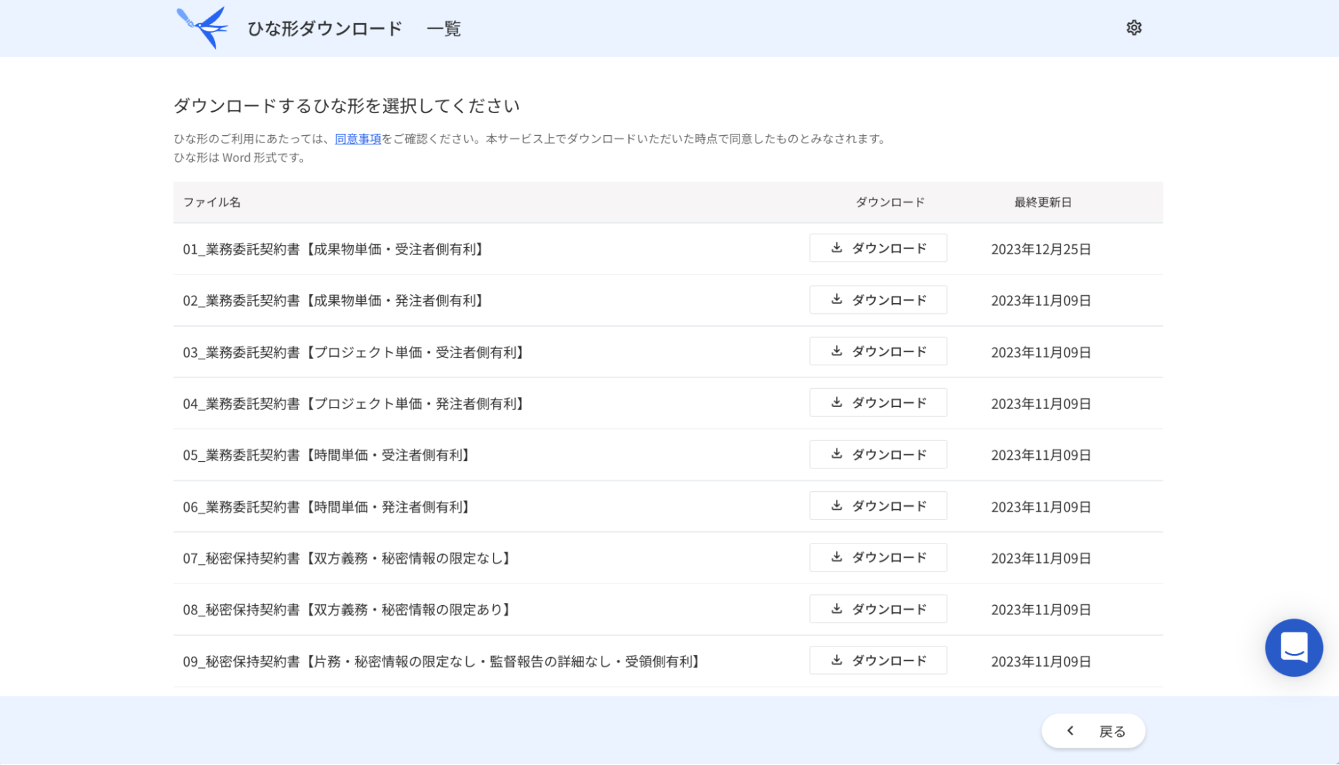This screenshot has width=1339, height=765.
Task: Click download icon for file 01
Action: point(837,248)
